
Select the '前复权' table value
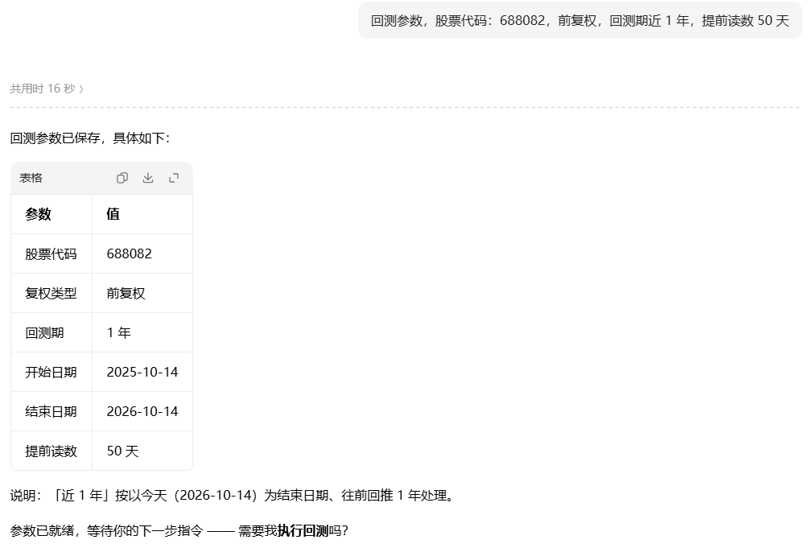click(x=126, y=293)
